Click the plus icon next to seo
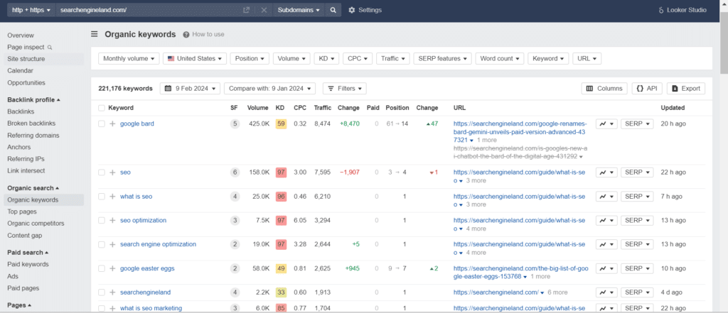This screenshot has height=313, width=728. 112,172
